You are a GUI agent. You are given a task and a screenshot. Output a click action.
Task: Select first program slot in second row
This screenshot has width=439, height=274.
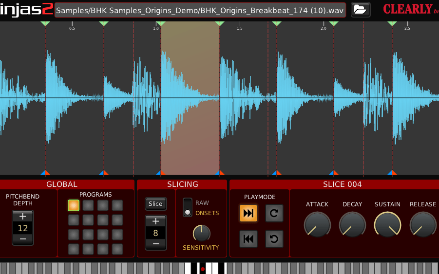74,220
